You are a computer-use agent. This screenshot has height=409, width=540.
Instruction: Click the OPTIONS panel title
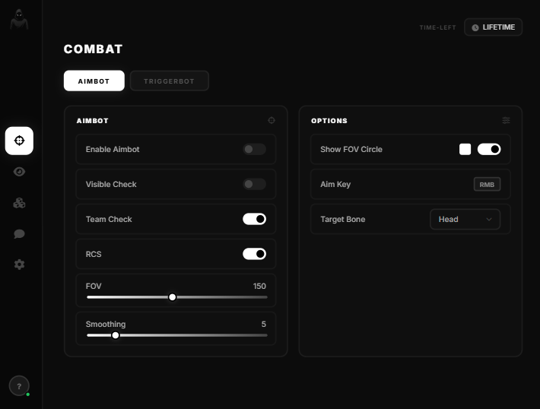tap(329, 121)
